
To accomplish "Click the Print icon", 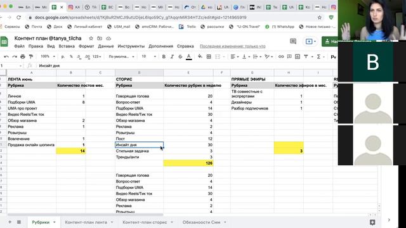I will 23,56.
